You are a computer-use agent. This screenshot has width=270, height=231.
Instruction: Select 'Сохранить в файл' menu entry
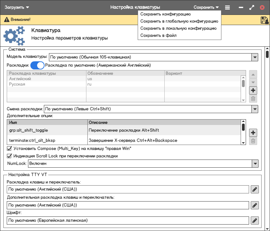click(158, 35)
